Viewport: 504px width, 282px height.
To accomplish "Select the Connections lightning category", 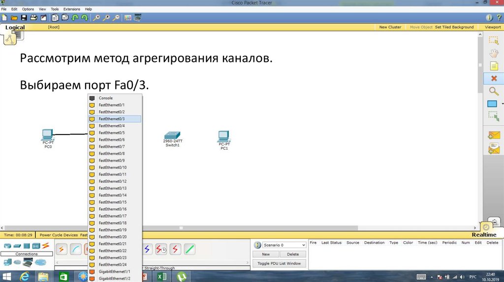I will pos(46,246).
